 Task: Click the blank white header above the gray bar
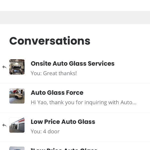pos(75,5)
